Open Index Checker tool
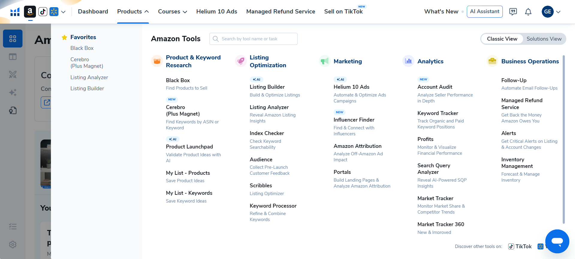 coord(267,133)
